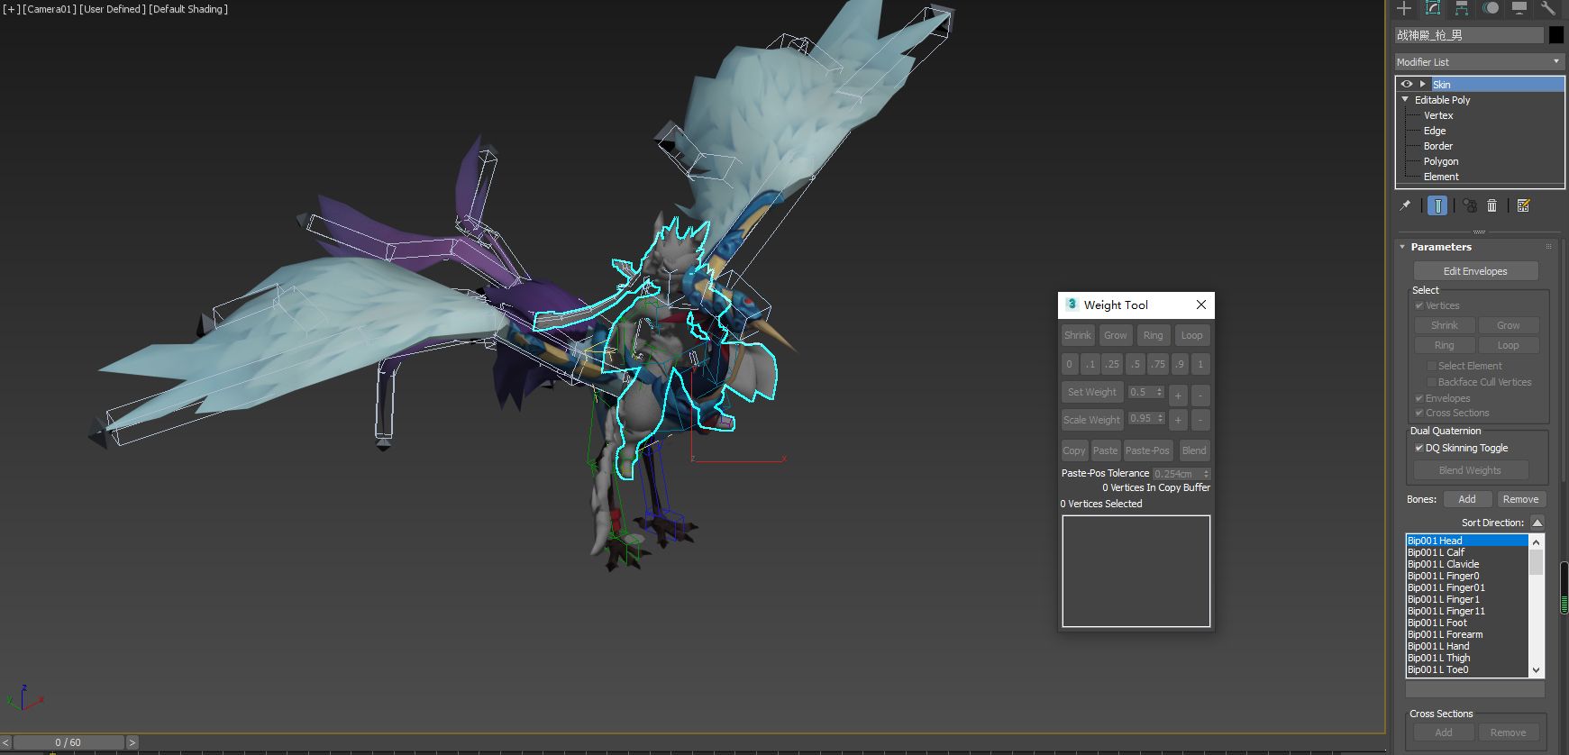Click Scale Weight value spinner arrows
The image size is (1569, 755).
coord(1160,418)
